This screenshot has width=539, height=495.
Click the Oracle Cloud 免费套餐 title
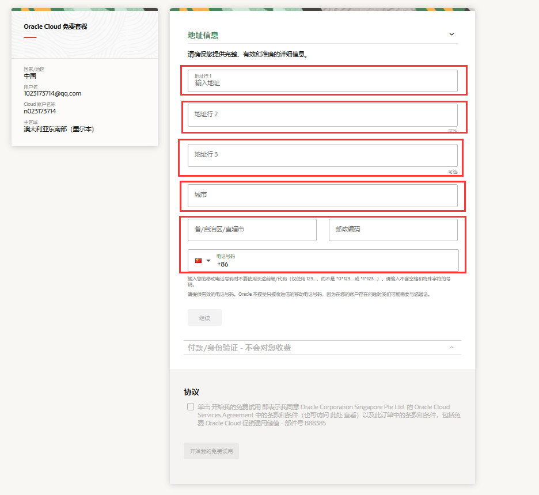[x=55, y=26]
